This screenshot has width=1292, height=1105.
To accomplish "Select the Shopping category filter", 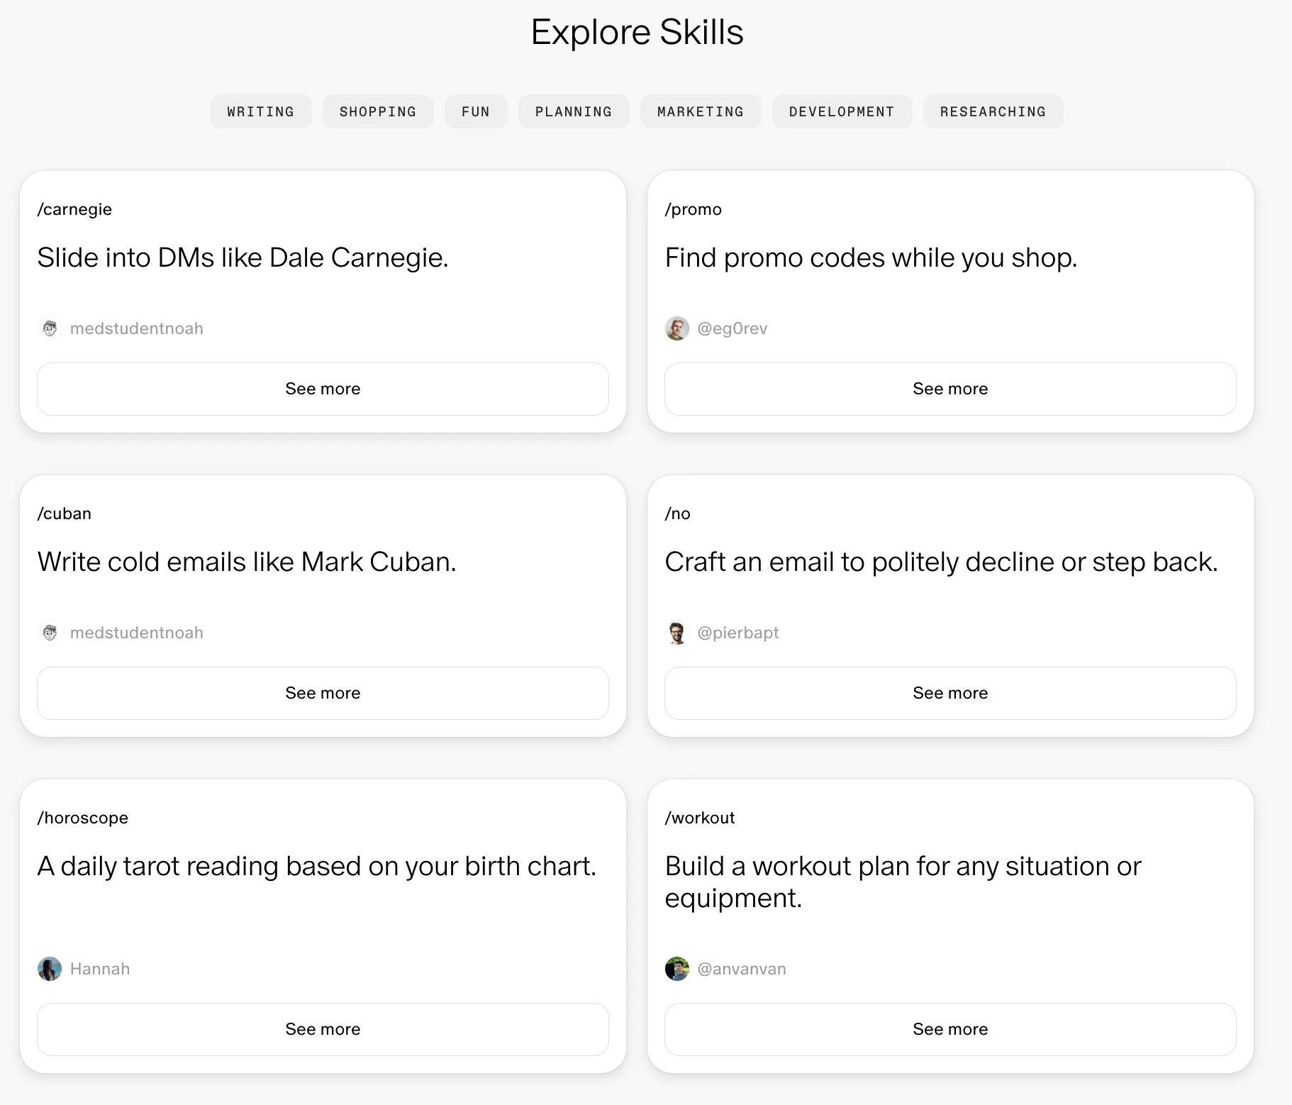I will (377, 111).
